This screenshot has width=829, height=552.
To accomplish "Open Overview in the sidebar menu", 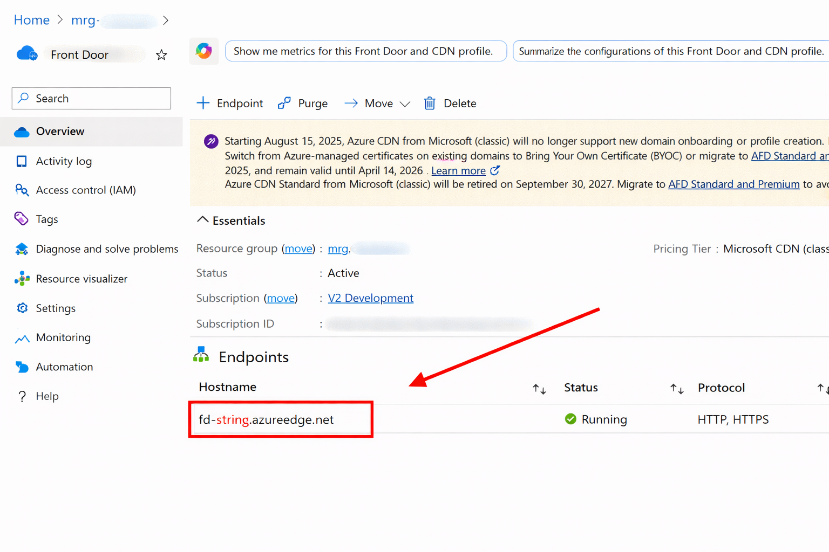I will 91,132.
